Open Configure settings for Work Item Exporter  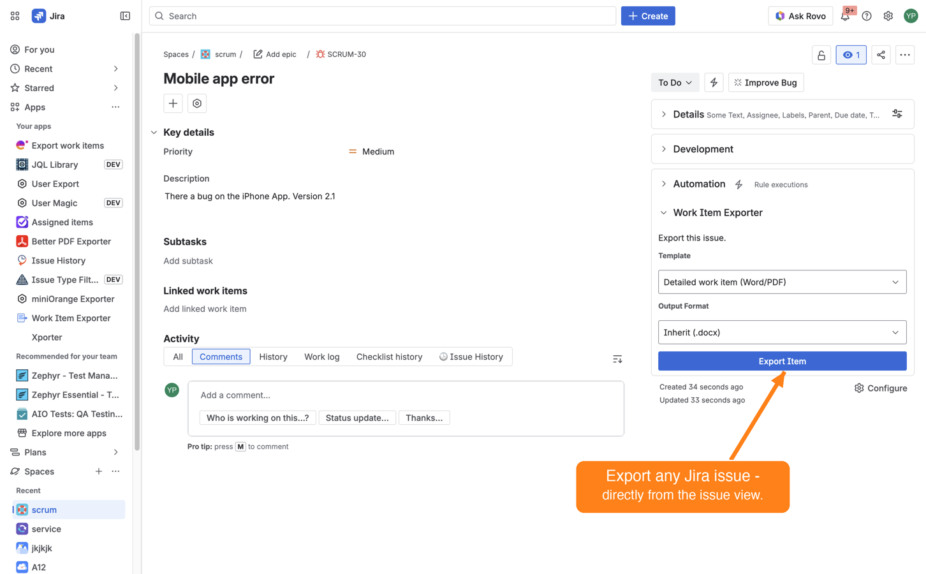[x=880, y=388]
